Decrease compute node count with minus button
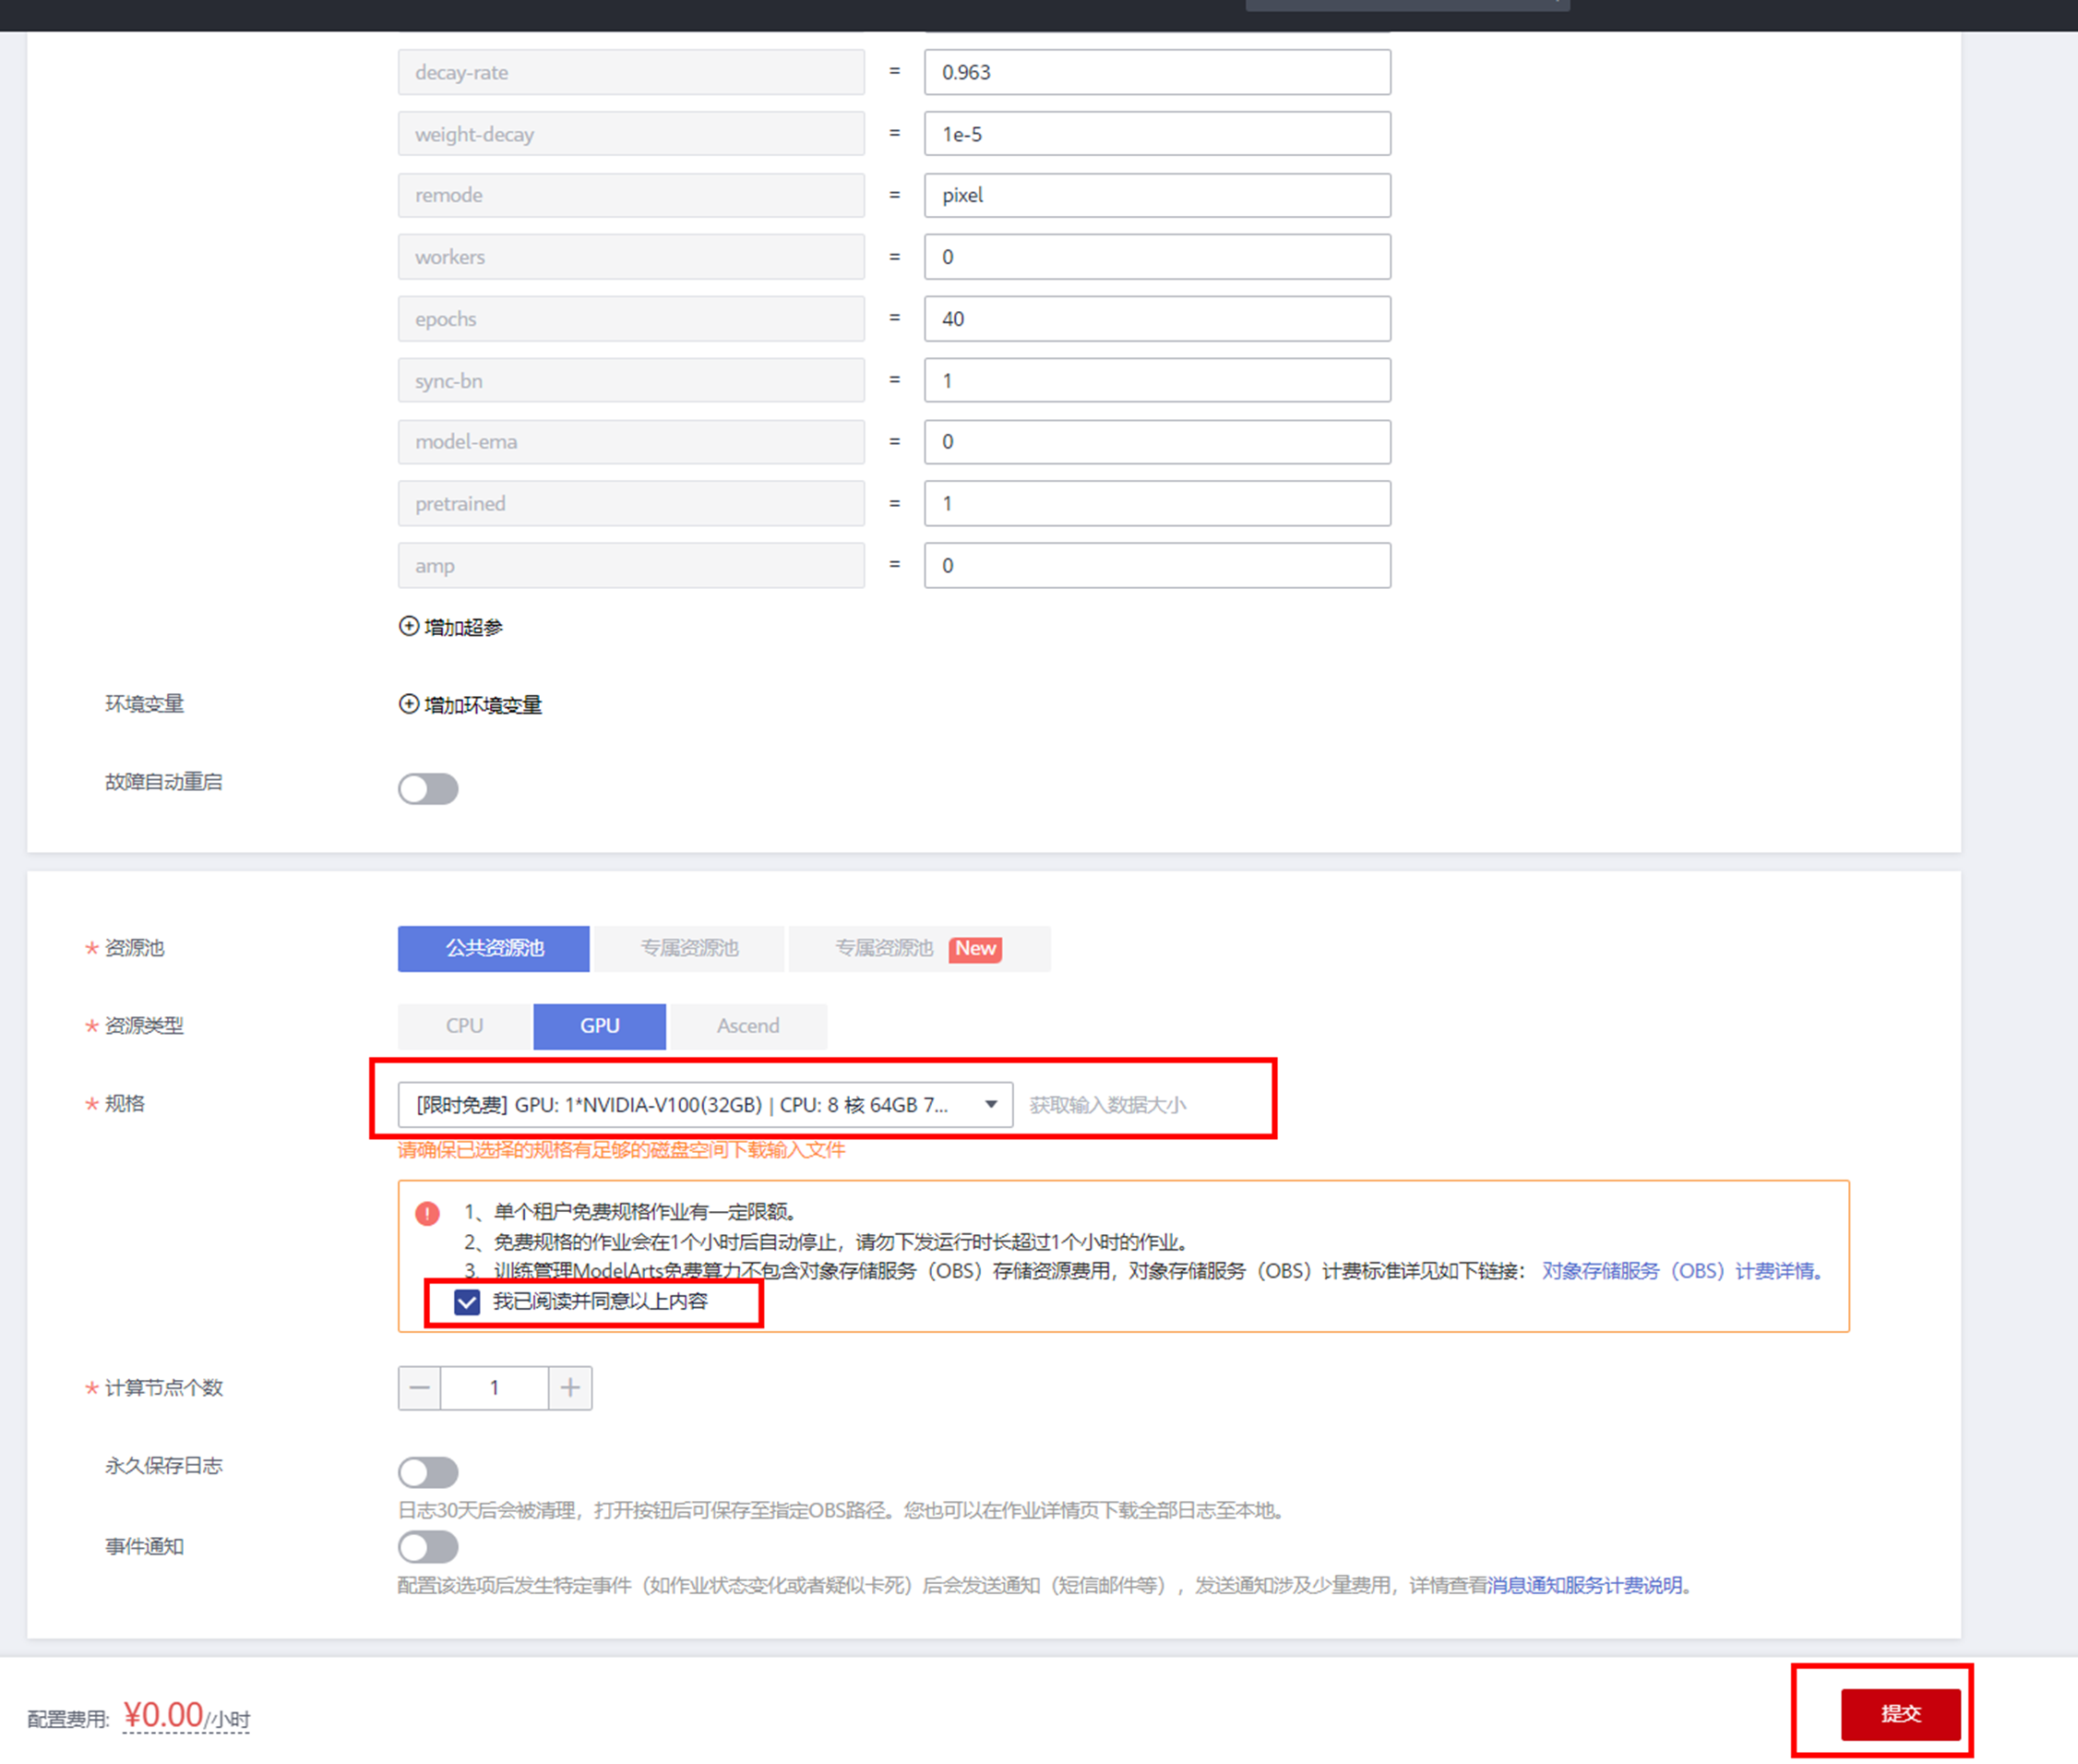Viewport: 2078px width, 1764px height. coord(420,1387)
